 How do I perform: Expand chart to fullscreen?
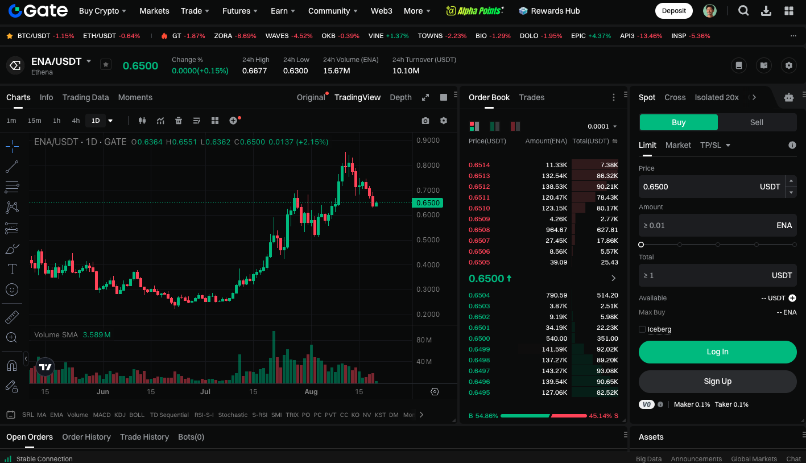425,97
